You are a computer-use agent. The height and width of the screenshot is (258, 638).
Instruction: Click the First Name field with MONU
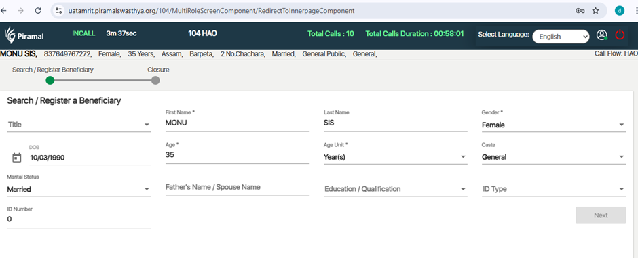pos(238,123)
